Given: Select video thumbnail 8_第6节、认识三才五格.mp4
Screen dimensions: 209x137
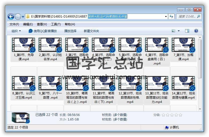Looking at the screenshot, I should (24, 83).
